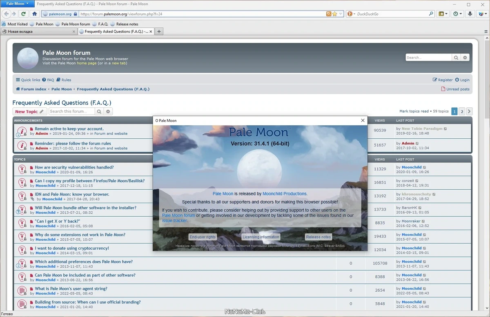Click End-user rights in About dialog
This screenshot has height=317, width=490.
[203, 237]
